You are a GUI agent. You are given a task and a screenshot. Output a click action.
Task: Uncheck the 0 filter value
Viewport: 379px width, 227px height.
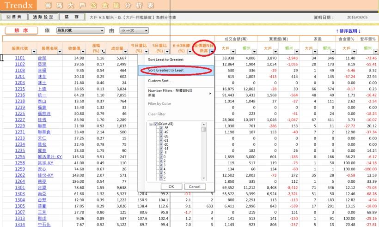tap(161, 156)
